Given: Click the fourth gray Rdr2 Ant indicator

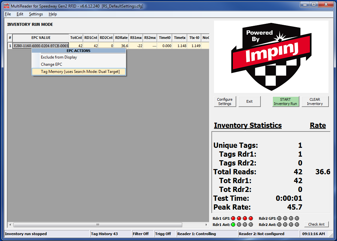Looking at the screenshot, I should click(297, 225).
